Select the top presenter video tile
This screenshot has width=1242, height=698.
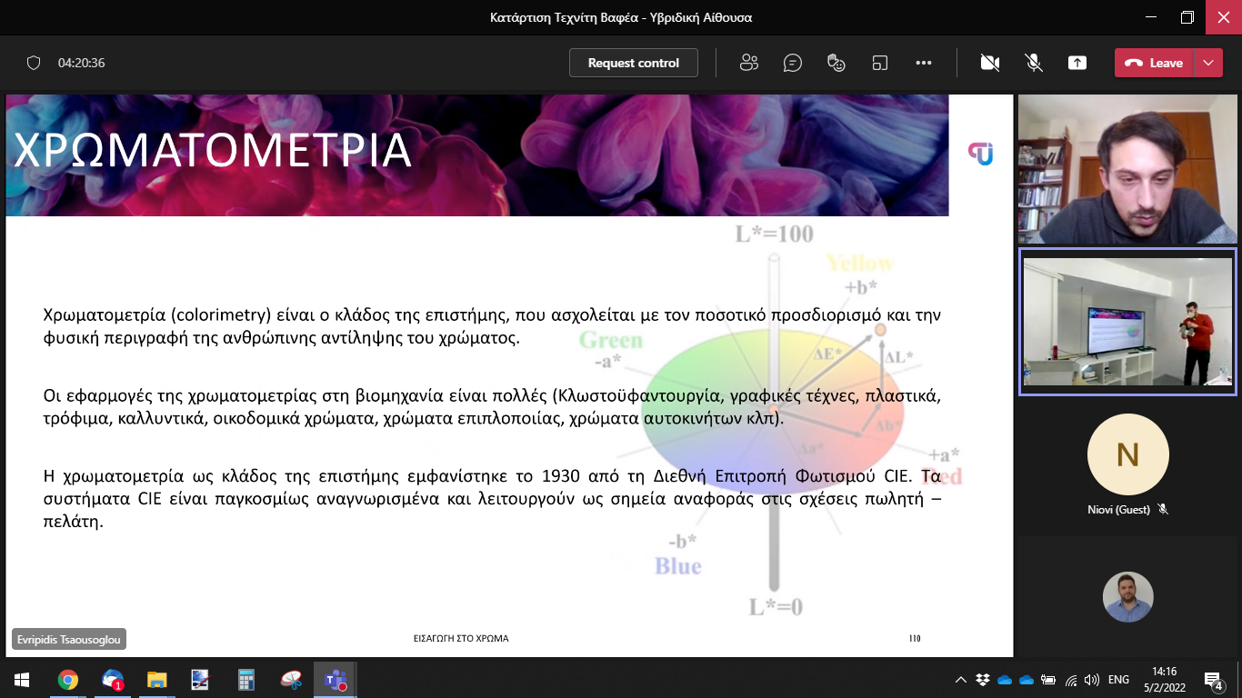click(1127, 169)
